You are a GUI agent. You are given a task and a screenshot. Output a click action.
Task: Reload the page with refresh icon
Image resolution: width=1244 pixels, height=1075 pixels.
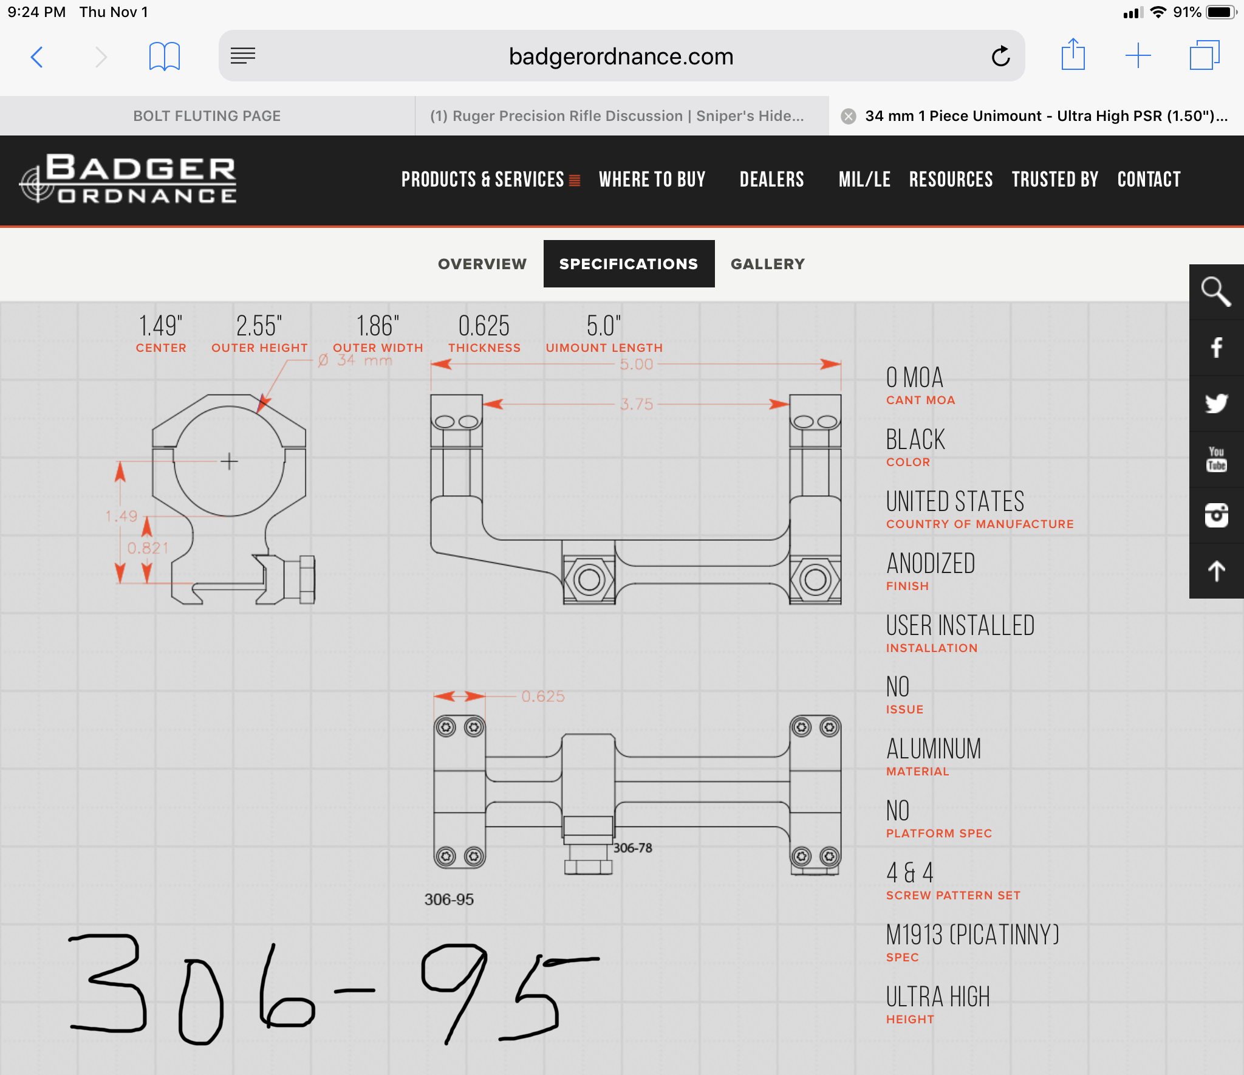(1000, 56)
